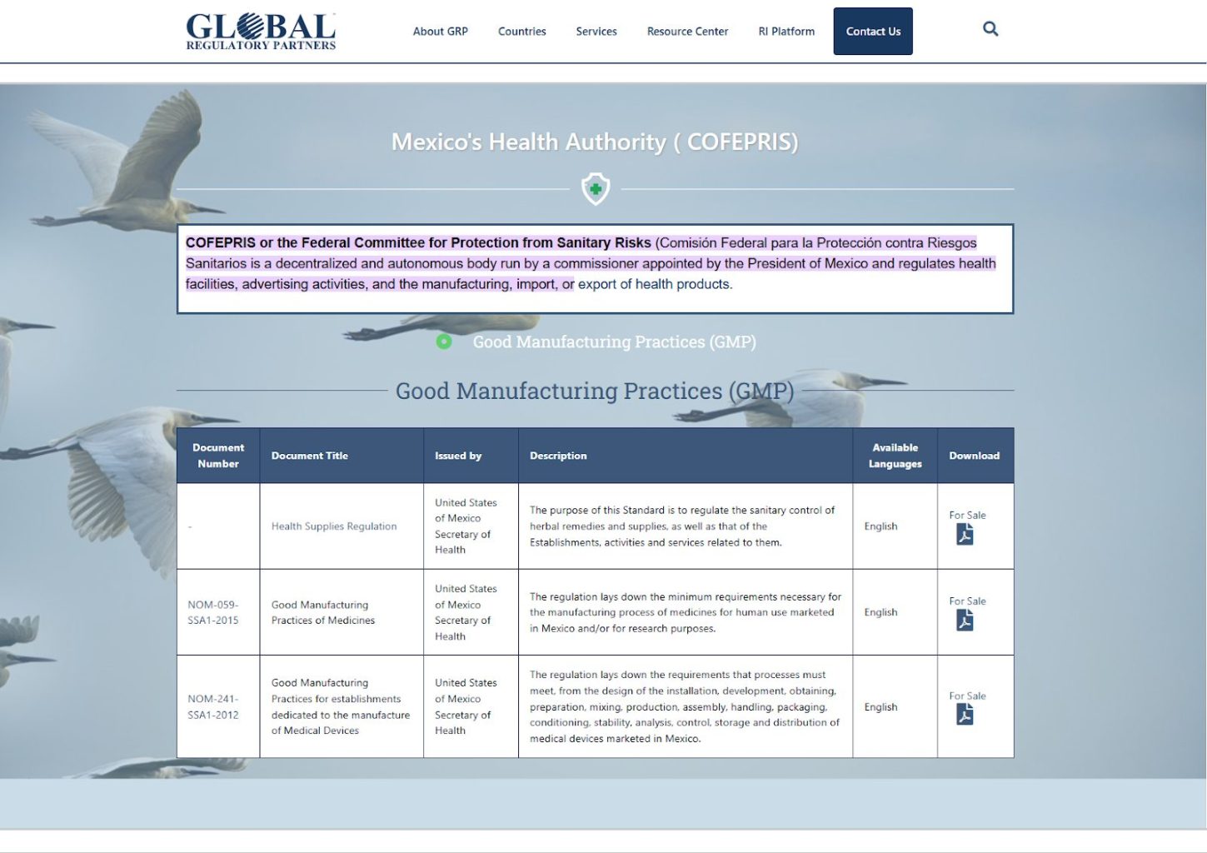
Task: Click the Document Title column header
Action: pyautogui.click(x=310, y=456)
